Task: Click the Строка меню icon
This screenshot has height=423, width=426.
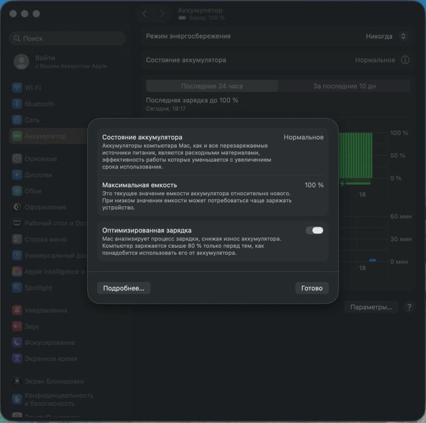Action: 17,239
